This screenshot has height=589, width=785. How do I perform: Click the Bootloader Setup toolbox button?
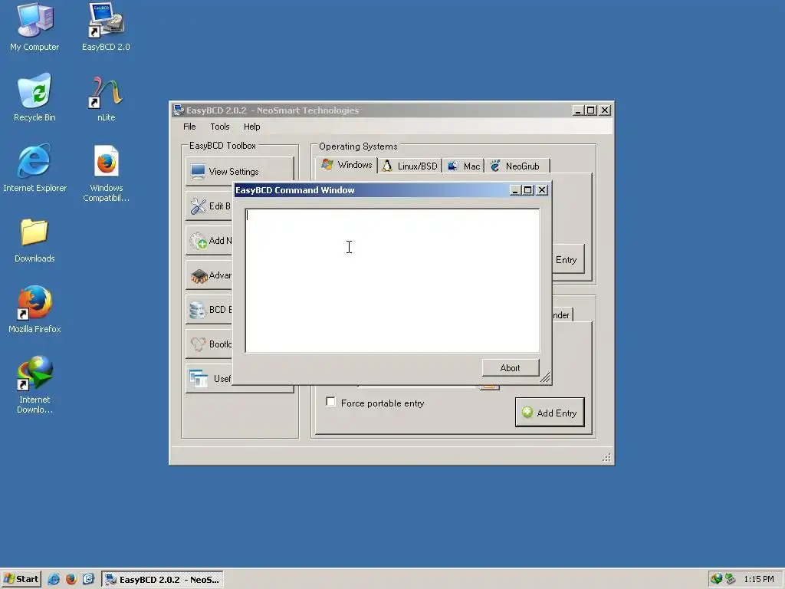point(209,344)
